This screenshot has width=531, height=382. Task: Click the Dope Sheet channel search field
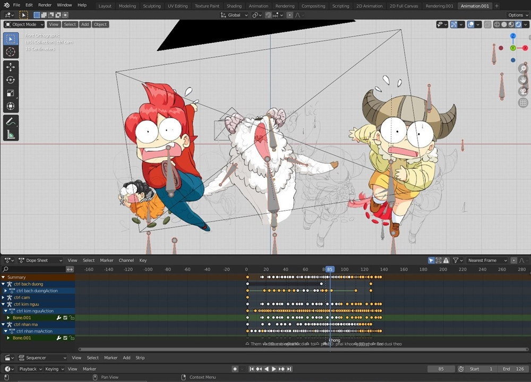[x=33, y=270]
